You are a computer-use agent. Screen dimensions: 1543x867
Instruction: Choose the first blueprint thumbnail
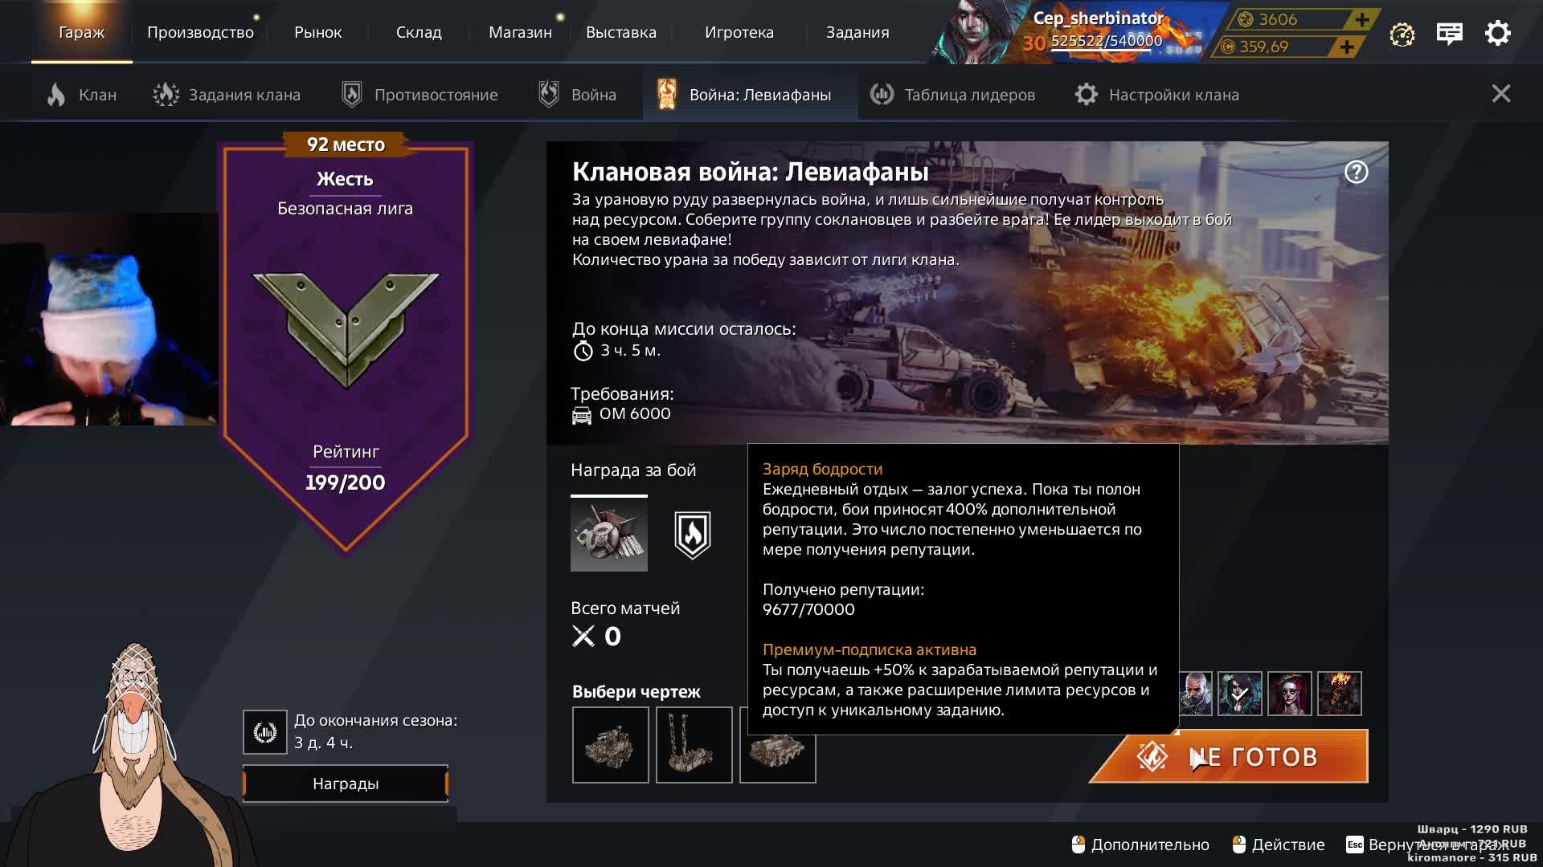pyautogui.click(x=611, y=745)
